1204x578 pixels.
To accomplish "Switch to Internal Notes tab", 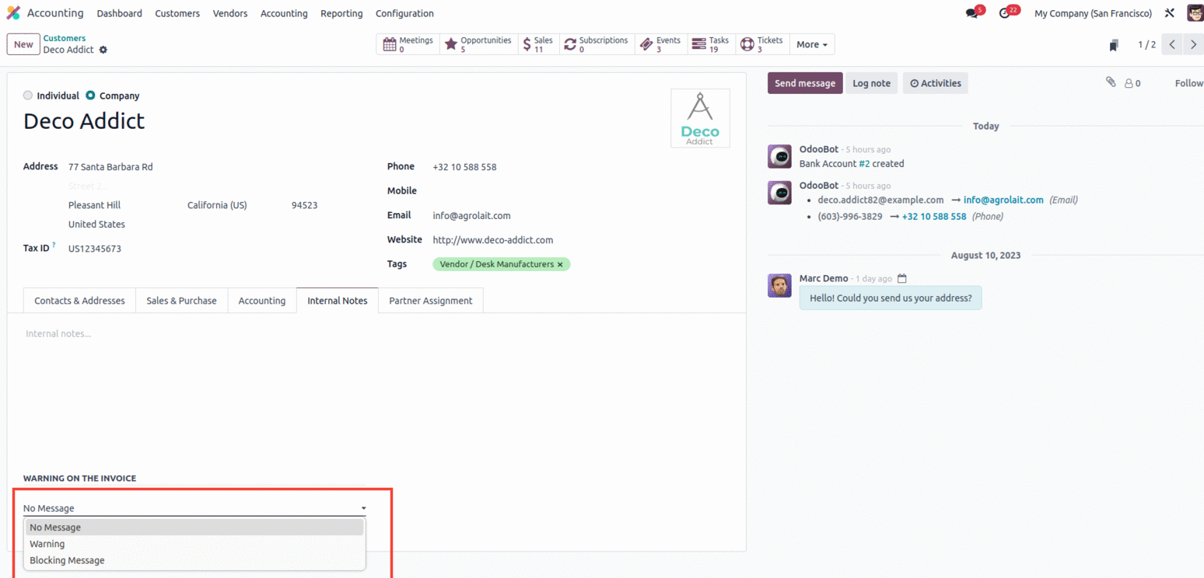I will (x=338, y=301).
